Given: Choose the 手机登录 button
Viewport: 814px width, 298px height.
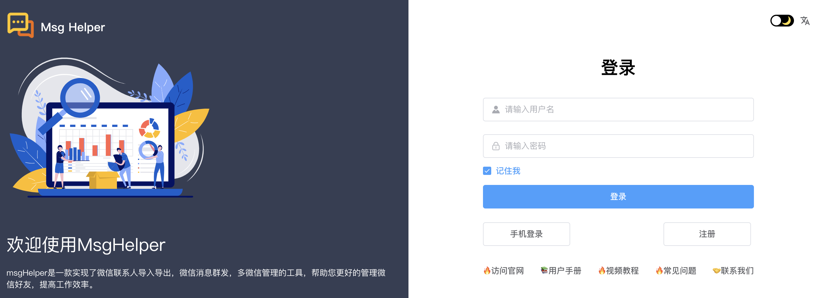Looking at the screenshot, I should coord(526,234).
